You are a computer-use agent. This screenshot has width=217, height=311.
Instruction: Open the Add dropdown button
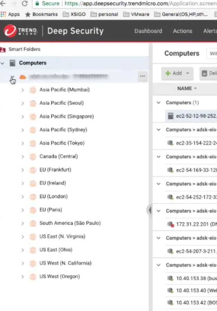(177, 73)
